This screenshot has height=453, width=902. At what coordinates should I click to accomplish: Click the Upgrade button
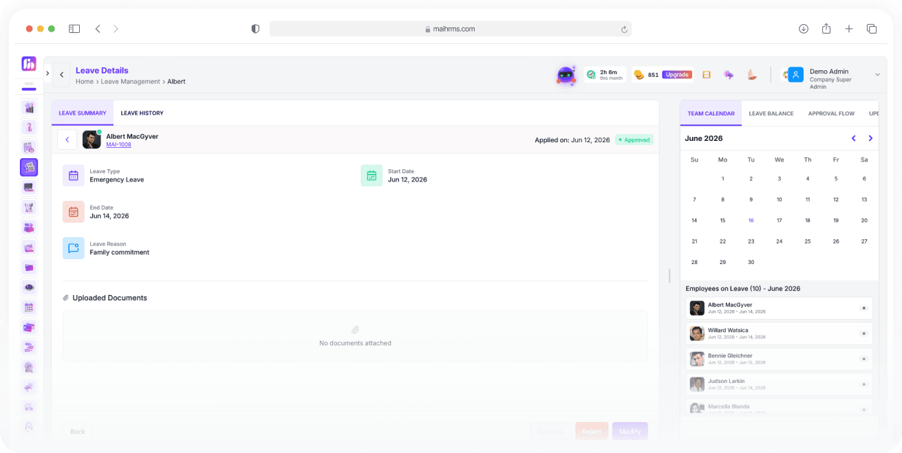coord(677,75)
